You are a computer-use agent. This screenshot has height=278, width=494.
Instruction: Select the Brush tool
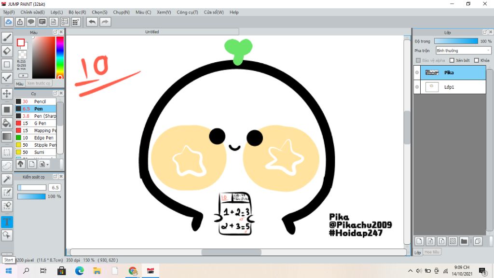[7, 38]
